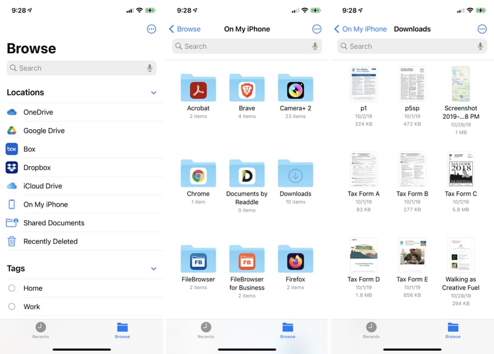The image size is (494, 354).
Task: Open the p5sp document
Action: (x=412, y=84)
